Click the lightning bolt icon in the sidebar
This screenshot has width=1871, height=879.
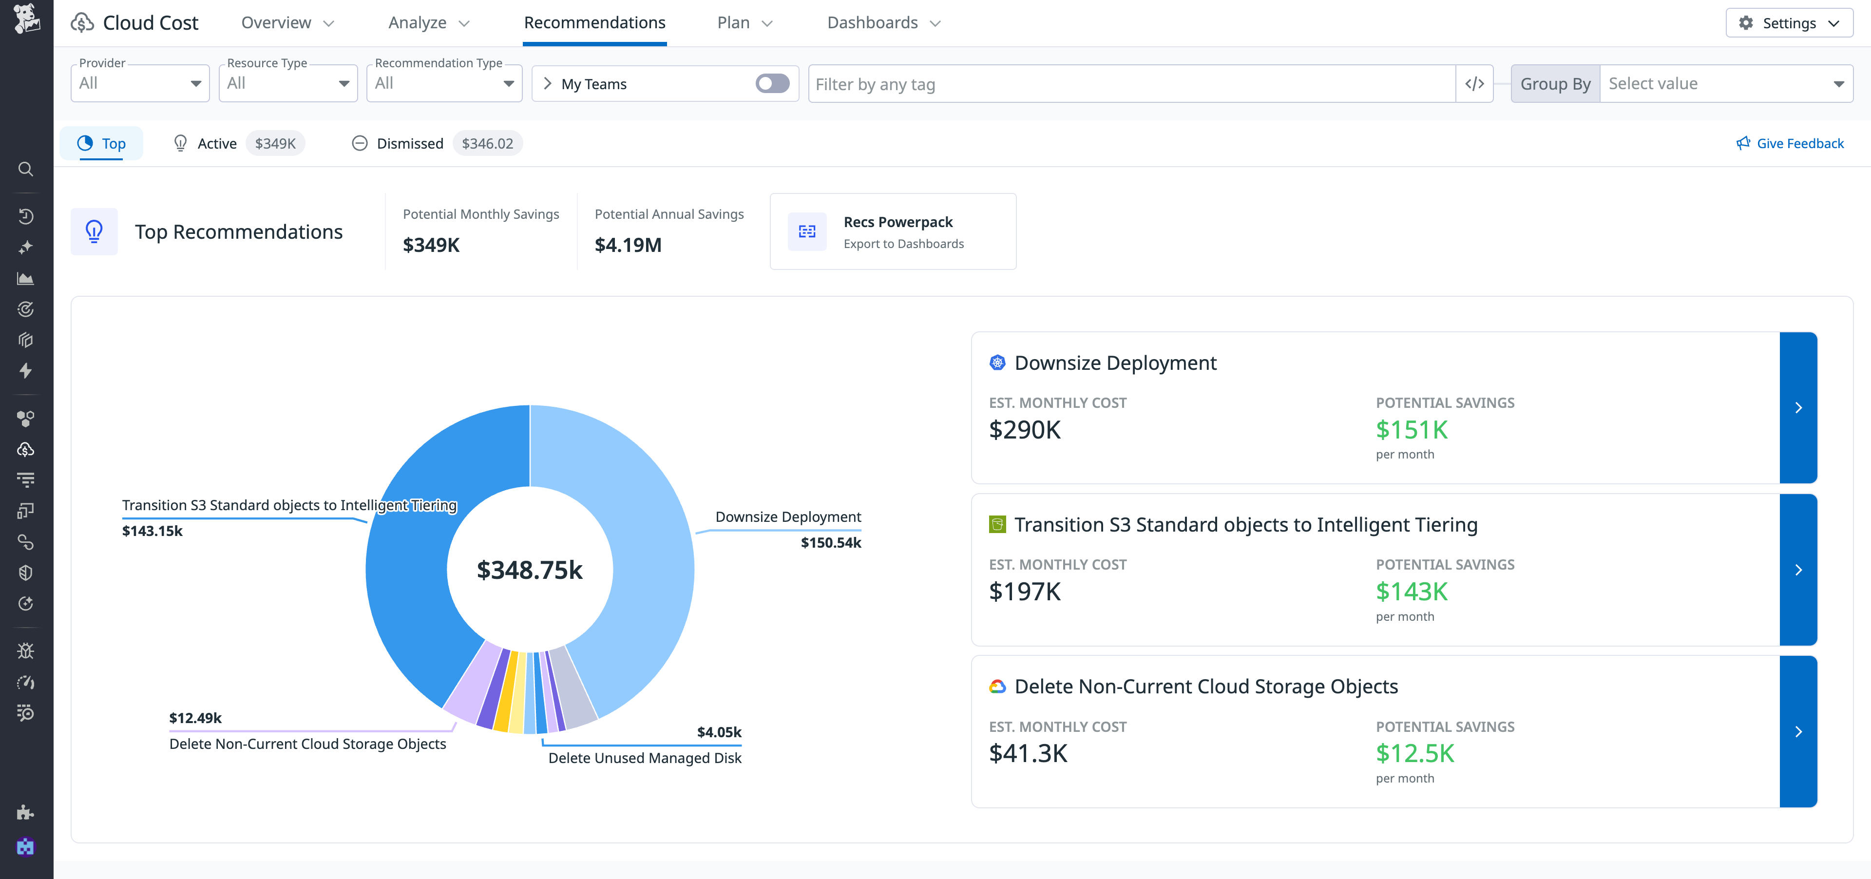point(26,371)
